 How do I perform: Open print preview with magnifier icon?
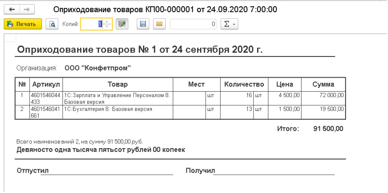point(52,24)
